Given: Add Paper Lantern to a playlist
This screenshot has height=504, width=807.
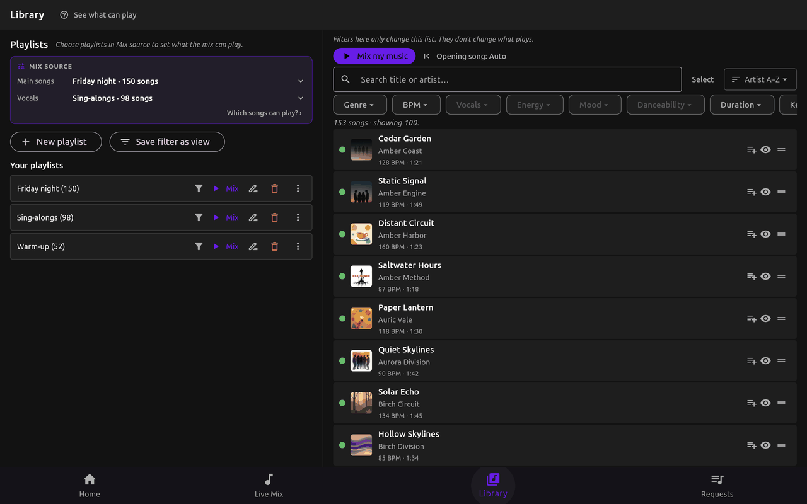Looking at the screenshot, I should tap(752, 319).
